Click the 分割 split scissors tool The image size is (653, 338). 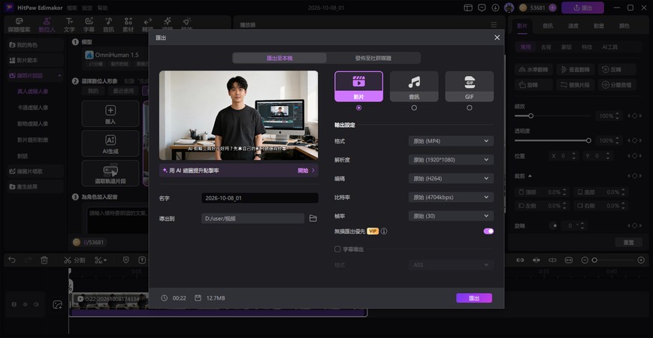[x=74, y=260]
